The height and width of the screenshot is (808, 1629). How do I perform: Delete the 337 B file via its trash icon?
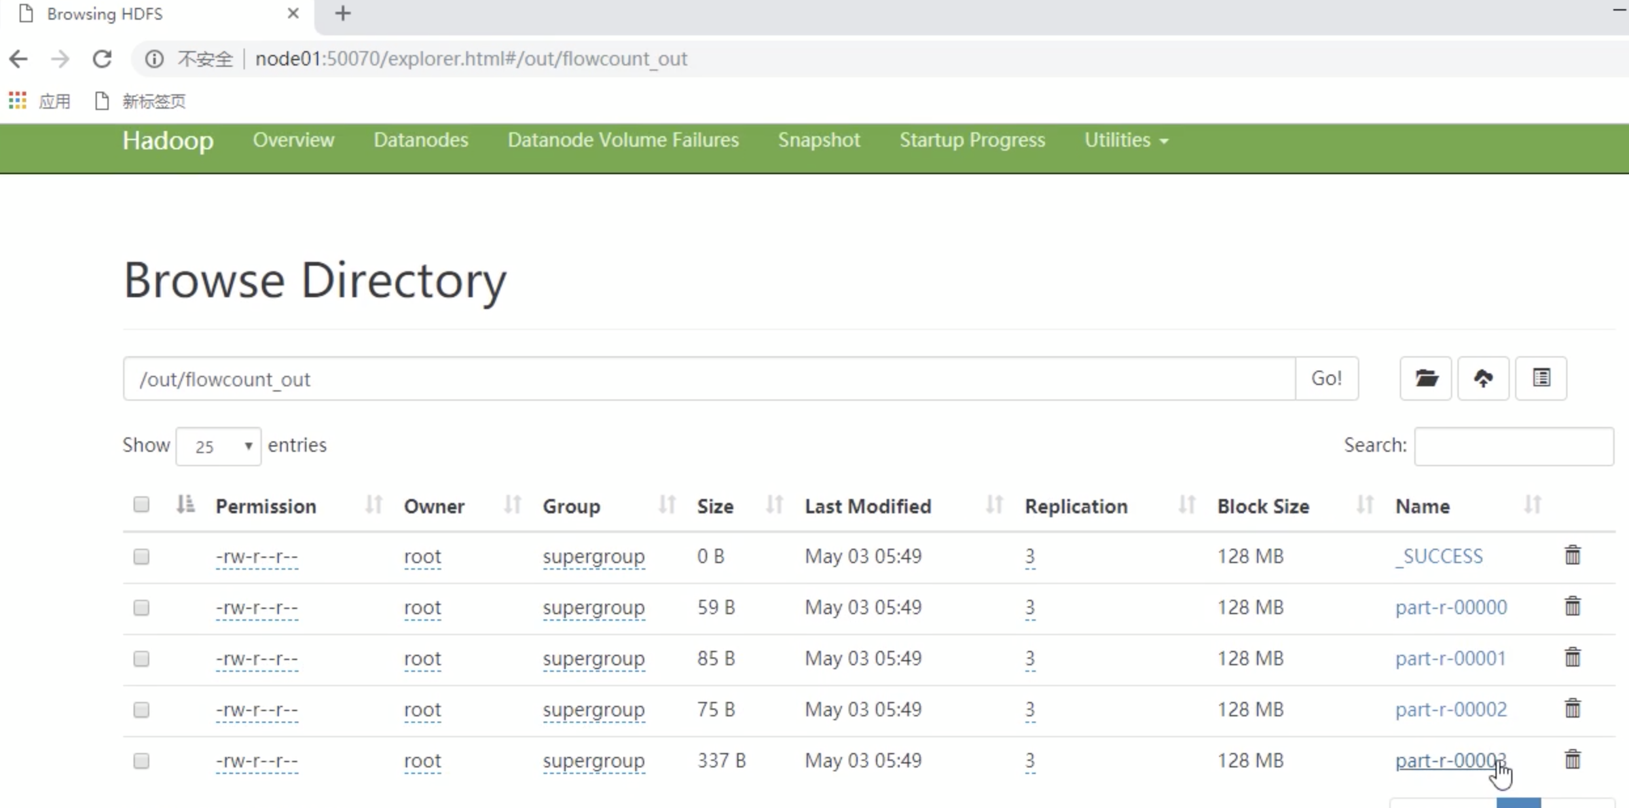click(x=1572, y=760)
